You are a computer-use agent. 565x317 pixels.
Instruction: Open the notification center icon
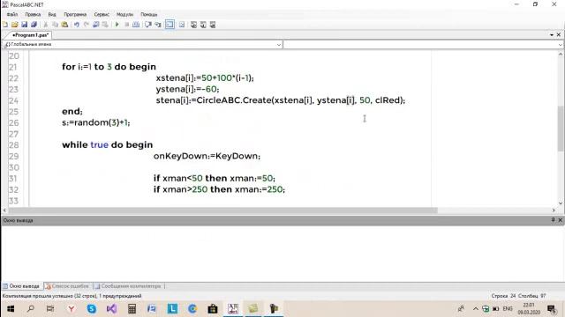[551, 309]
